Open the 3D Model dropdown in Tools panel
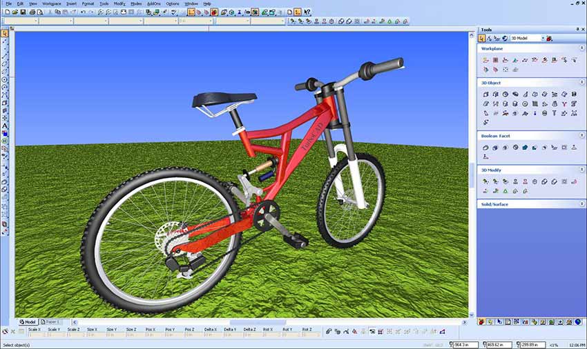 (543, 39)
